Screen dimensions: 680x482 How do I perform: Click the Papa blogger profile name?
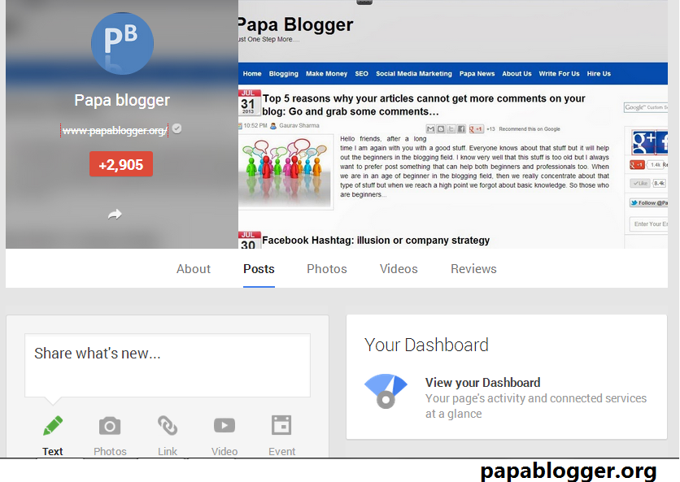pos(122,100)
